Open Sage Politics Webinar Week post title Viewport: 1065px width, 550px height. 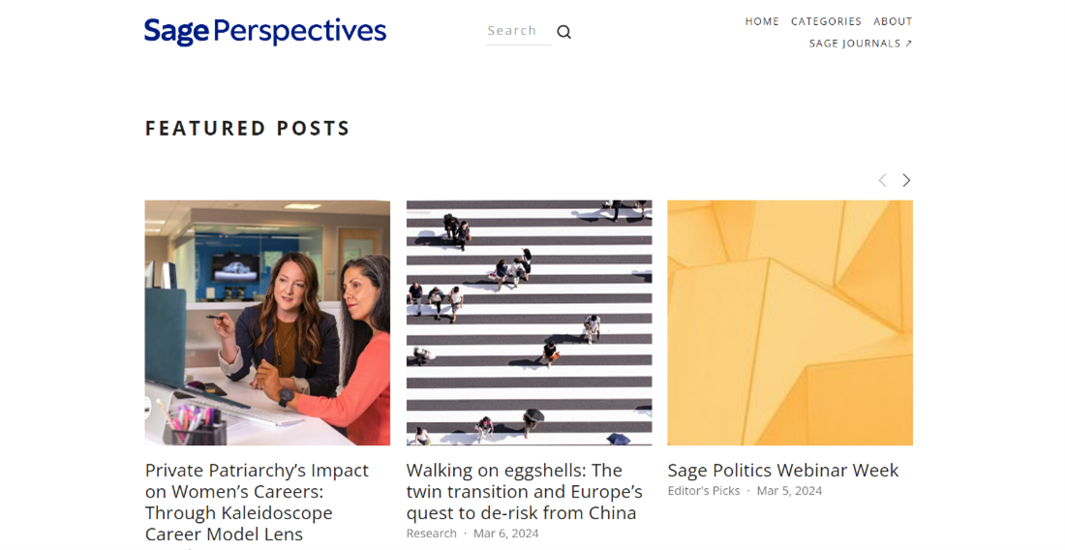[783, 470]
